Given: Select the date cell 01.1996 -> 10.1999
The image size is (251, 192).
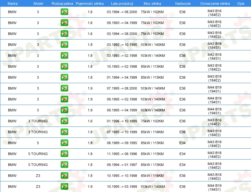Looking at the screenshot, I should coord(122,121).
